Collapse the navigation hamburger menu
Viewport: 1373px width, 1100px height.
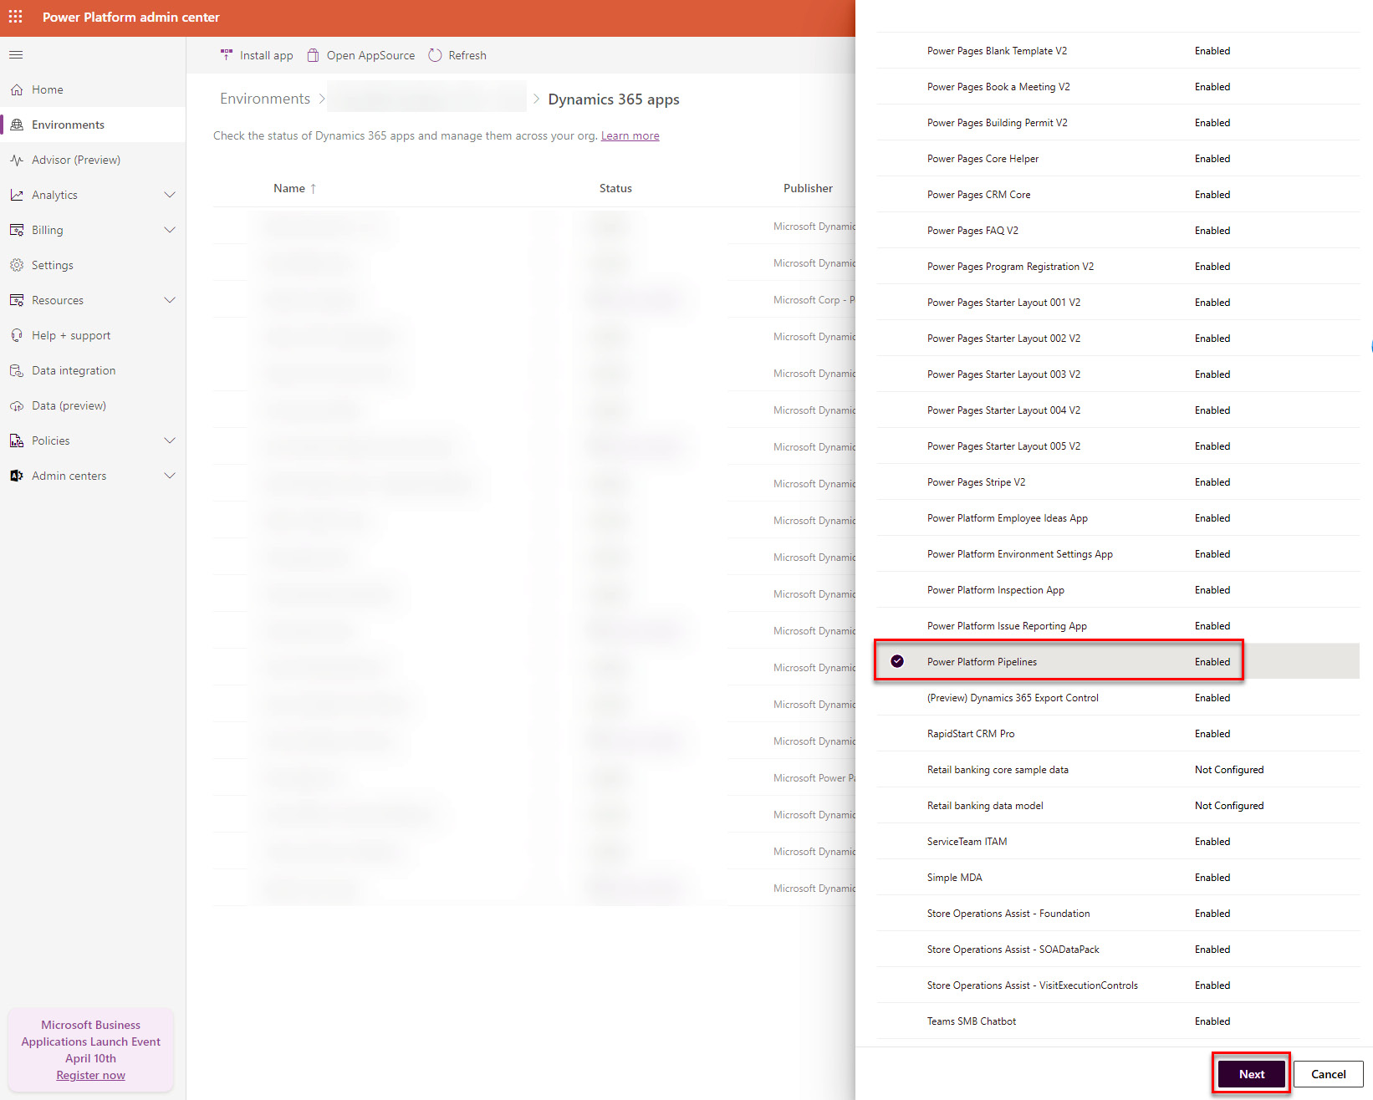pyautogui.click(x=16, y=55)
